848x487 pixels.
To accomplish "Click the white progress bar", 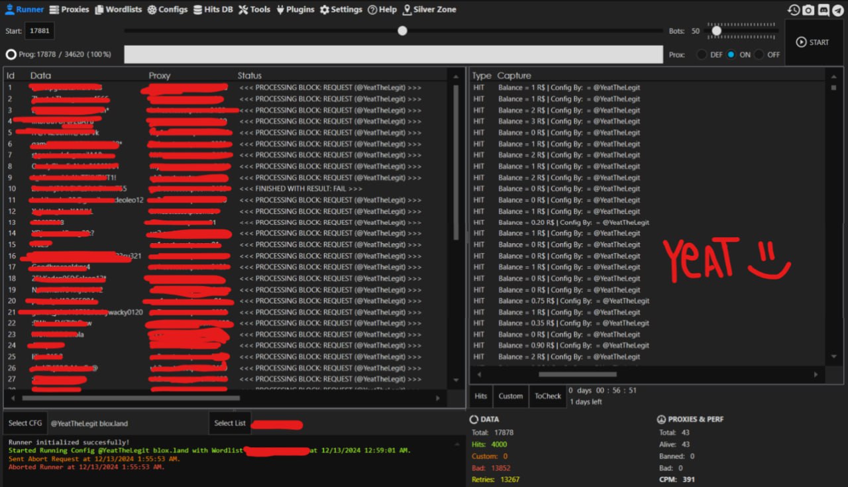I will pos(394,54).
